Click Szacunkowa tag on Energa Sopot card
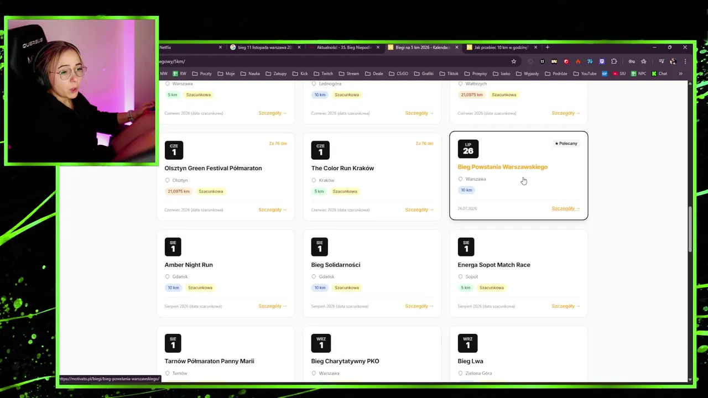Screen dimensions: 708x398 pos(492,287)
